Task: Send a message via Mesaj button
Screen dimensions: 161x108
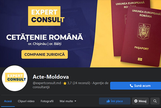Action: [140, 101]
